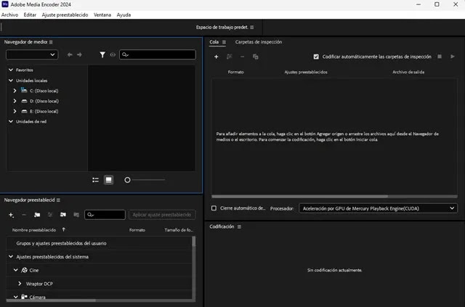Click the Archivo de salida column header

coord(408,72)
